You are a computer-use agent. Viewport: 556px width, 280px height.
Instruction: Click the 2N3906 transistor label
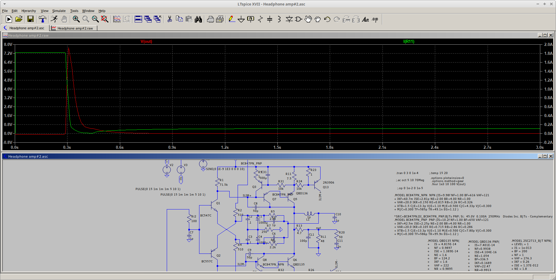(x=329, y=183)
